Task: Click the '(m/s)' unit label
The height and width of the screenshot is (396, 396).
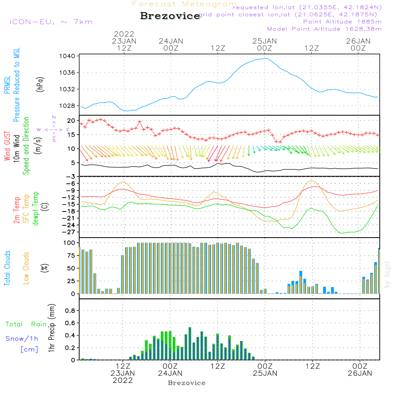Action: (38, 146)
